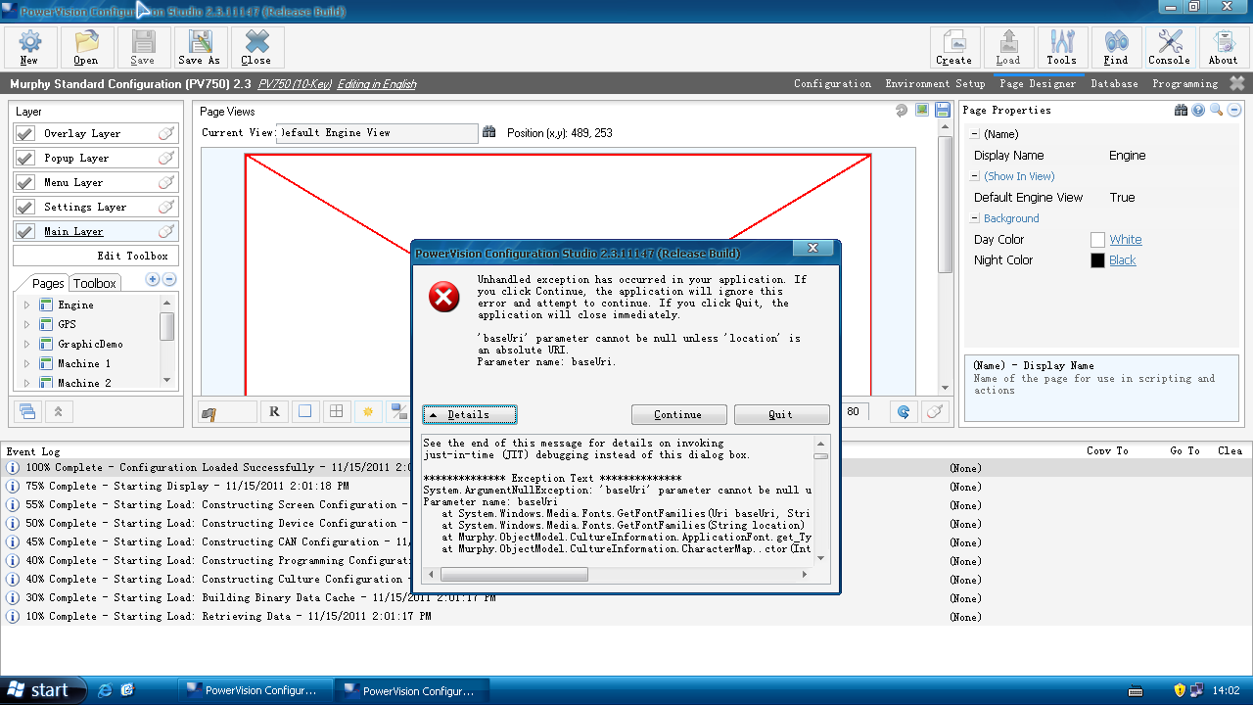The height and width of the screenshot is (705, 1253).
Task: Click the grey undo arrow icon in Page Views
Action: [902, 111]
